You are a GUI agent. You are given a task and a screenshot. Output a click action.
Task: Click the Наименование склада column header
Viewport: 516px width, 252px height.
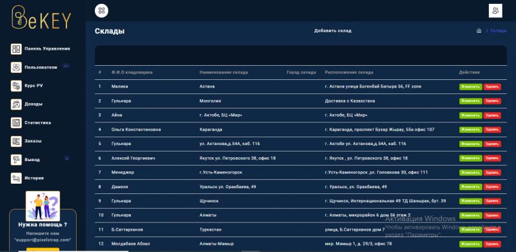click(x=224, y=72)
